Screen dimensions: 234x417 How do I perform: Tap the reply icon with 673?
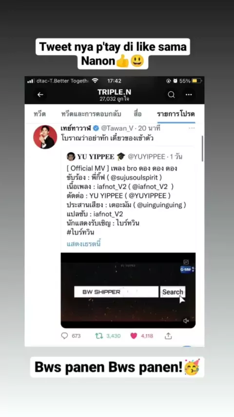pos(64,335)
